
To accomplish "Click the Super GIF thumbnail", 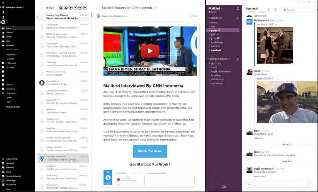I will point(287,102).
